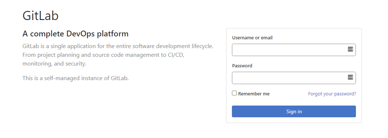
Task: Click the line starting GitLab is a single application
Action: [x=118, y=46]
